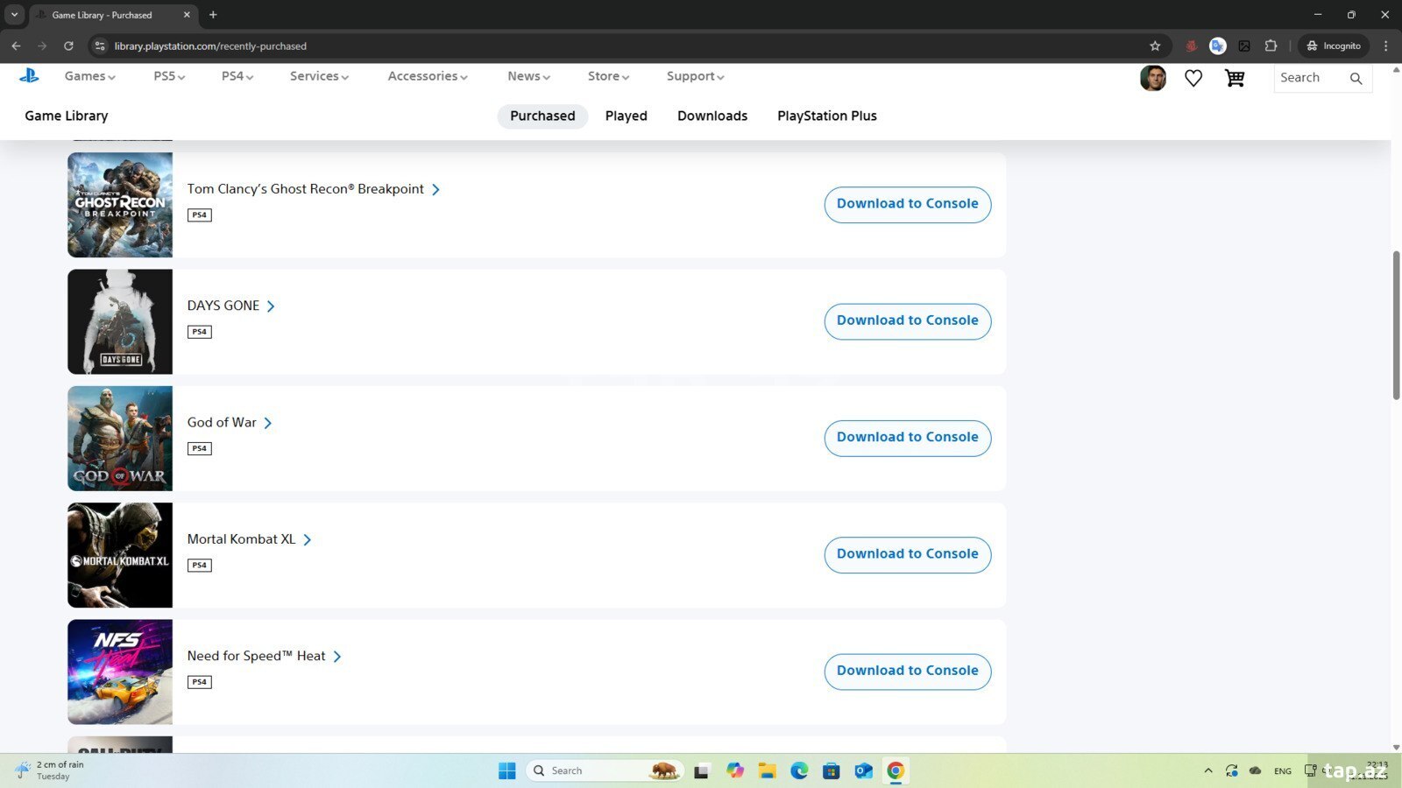Viewport: 1402px width, 788px height.
Task: Show hidden system tray icons
Action: [1208, 770]
